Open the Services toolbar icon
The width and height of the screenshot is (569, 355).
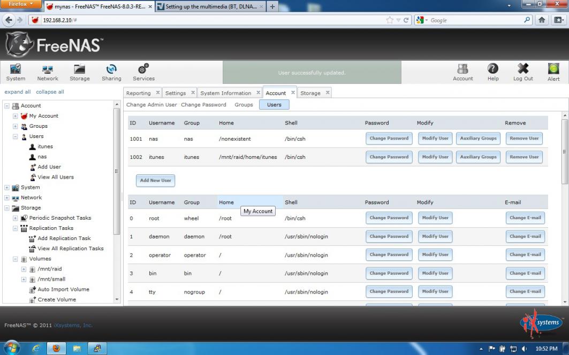tap(143, 72)
